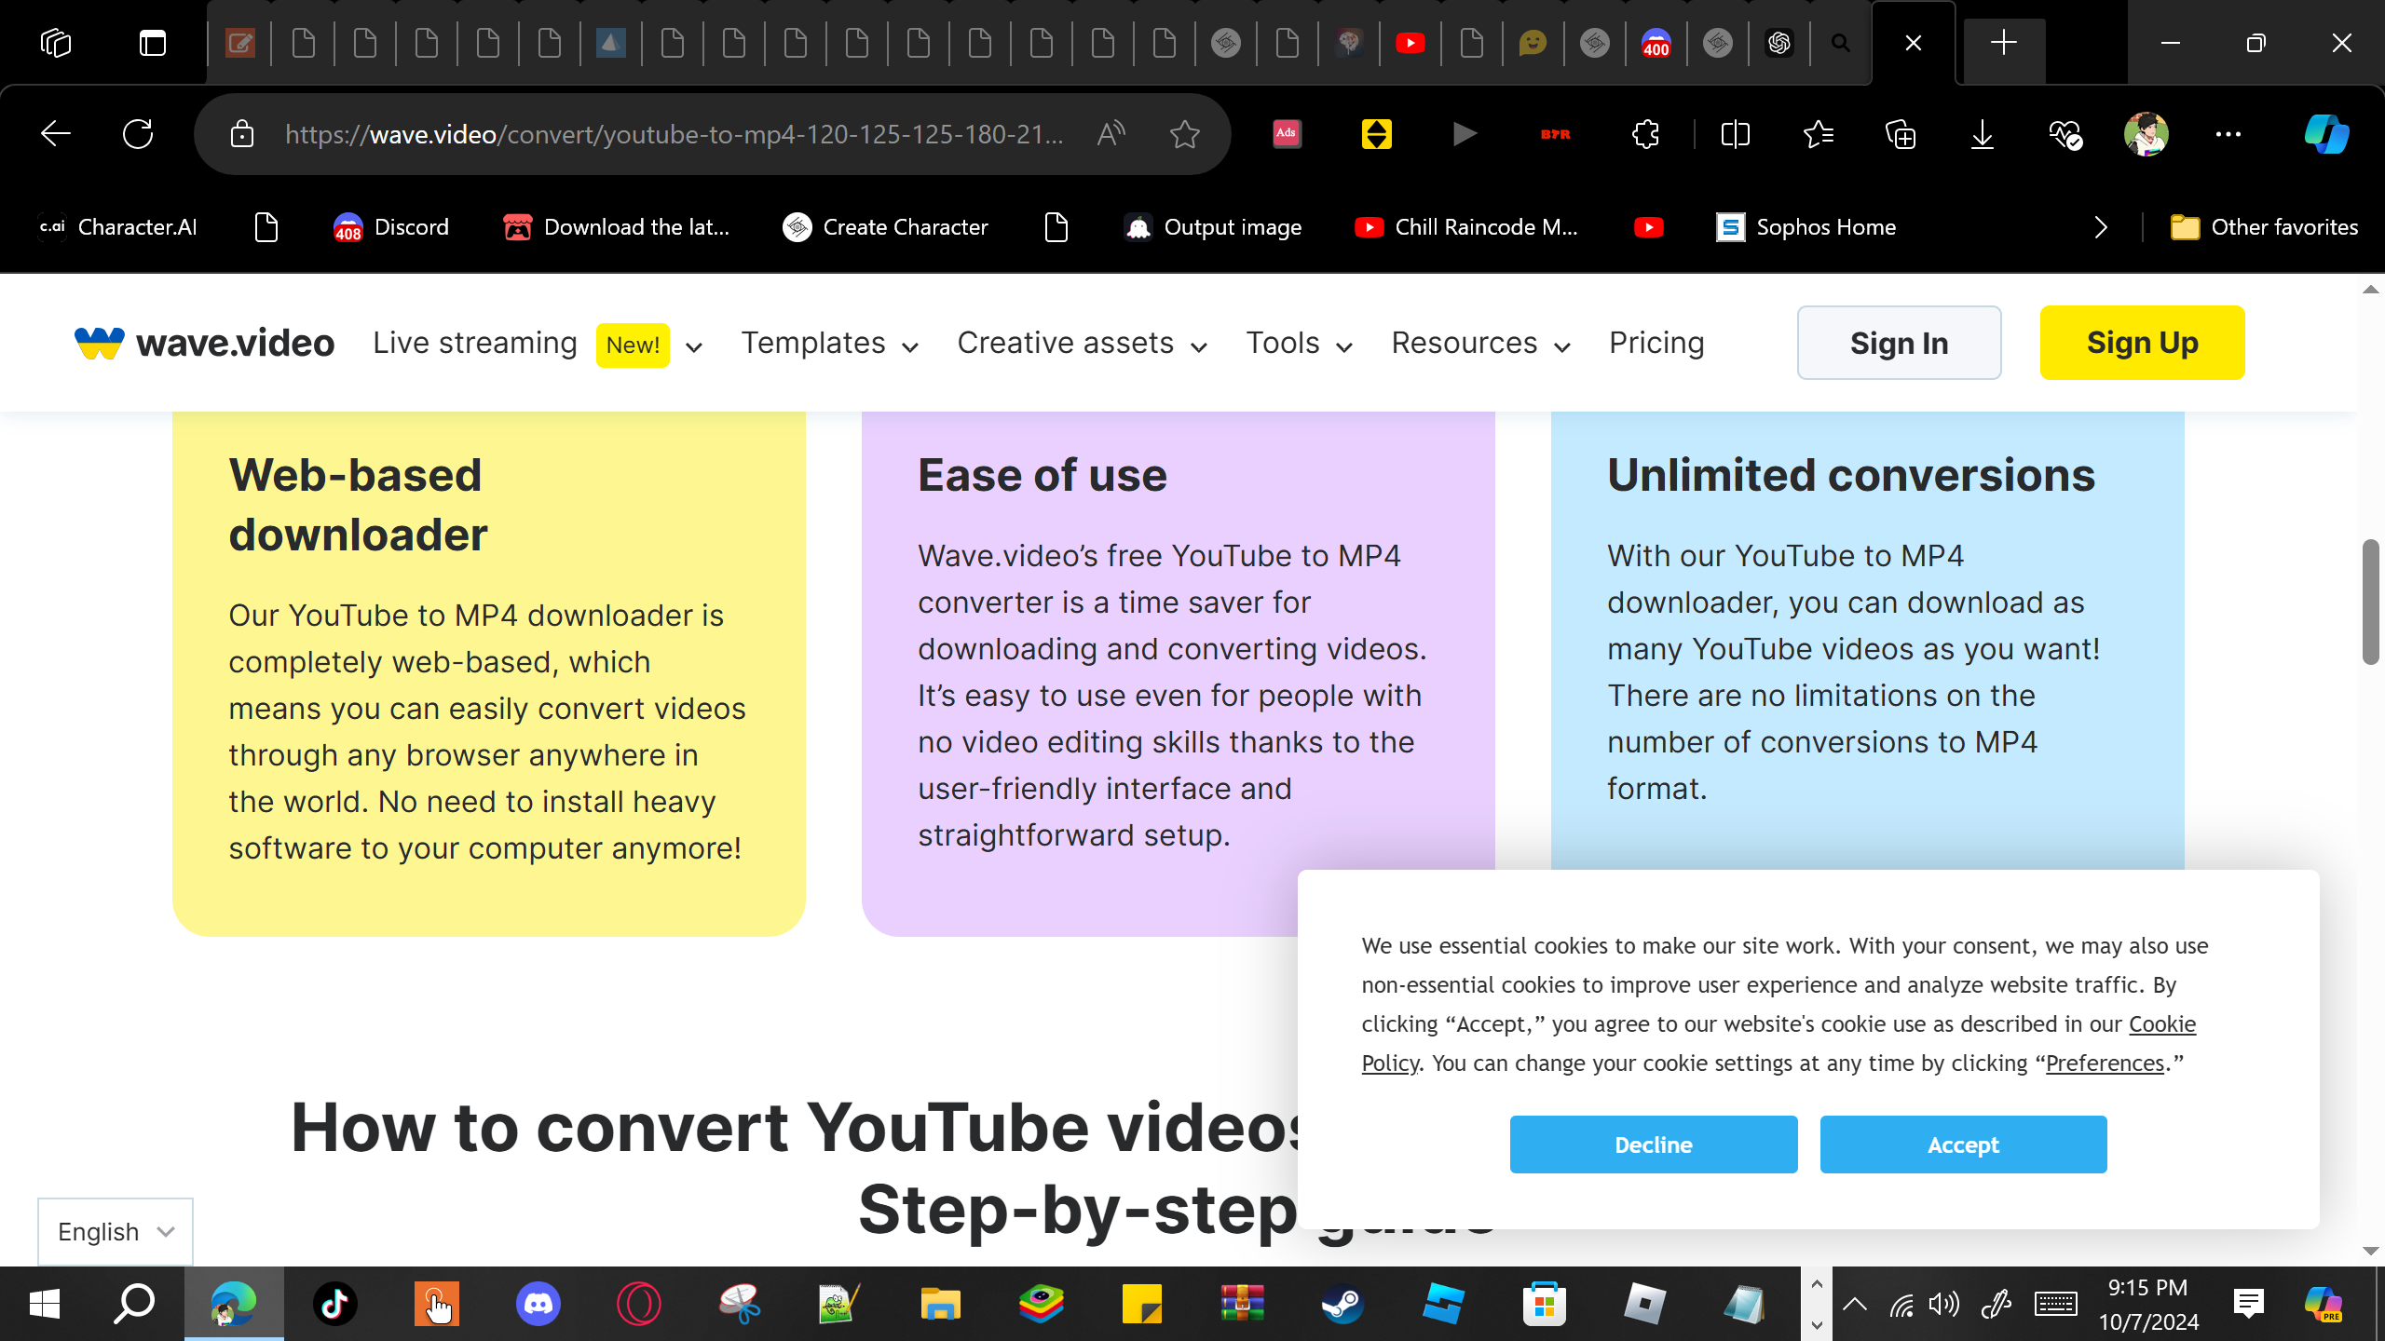Screen dimensions: 2385x1341
Task: Open the Pricing menu item
Action: [1656, 343]
